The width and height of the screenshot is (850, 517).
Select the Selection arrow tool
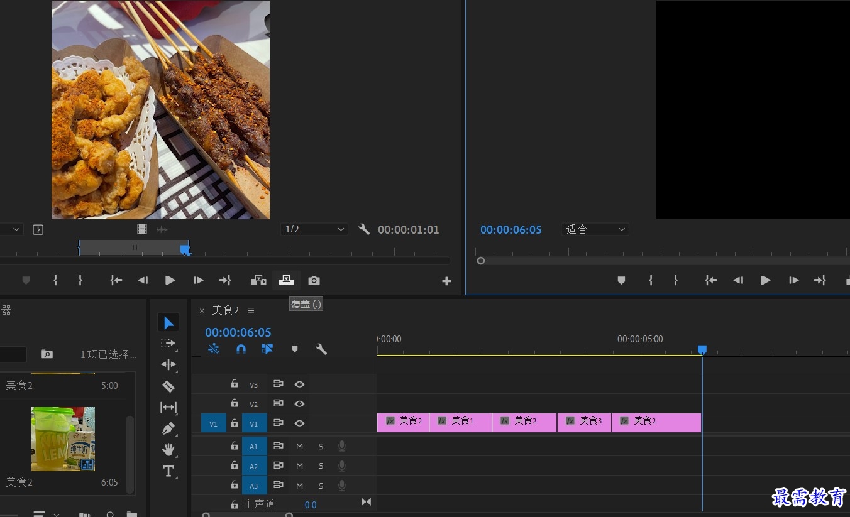pos(168,323)
